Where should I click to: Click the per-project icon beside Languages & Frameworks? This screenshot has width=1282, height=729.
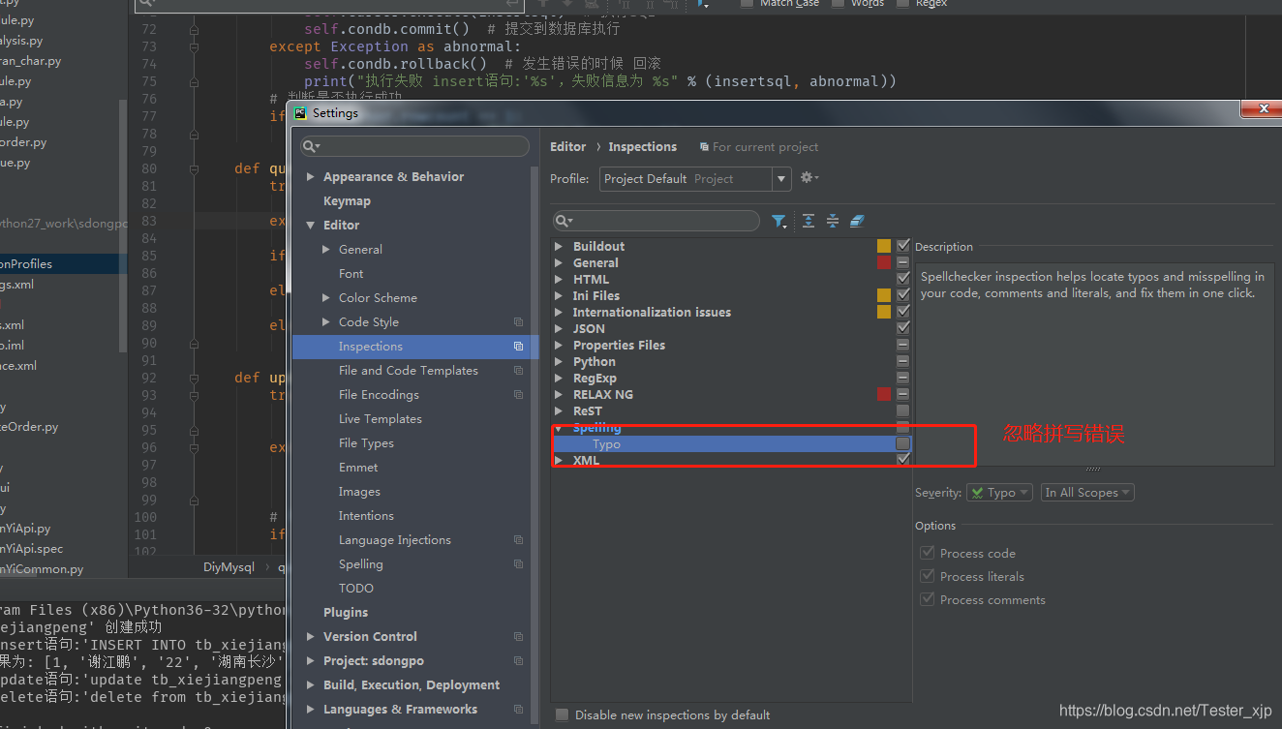coord(518,710)
